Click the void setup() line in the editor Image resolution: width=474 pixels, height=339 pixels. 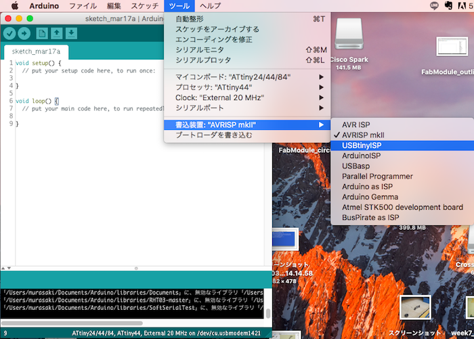click(x=39, y=63)
